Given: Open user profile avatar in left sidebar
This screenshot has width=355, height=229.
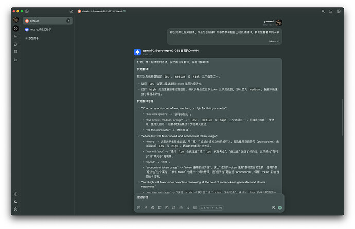Looking at the screenshot, I should 15,20.
